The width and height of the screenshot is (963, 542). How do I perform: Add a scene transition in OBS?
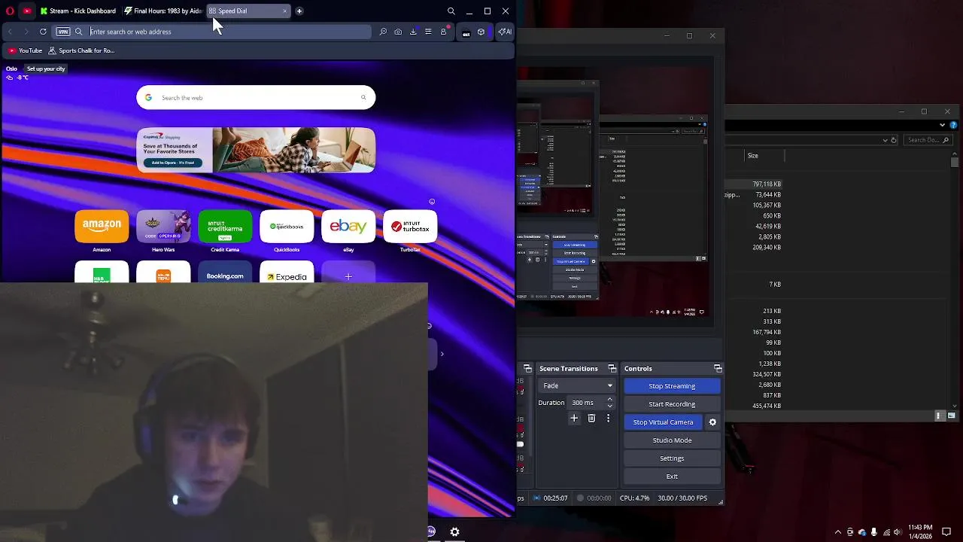click(574, 418)
